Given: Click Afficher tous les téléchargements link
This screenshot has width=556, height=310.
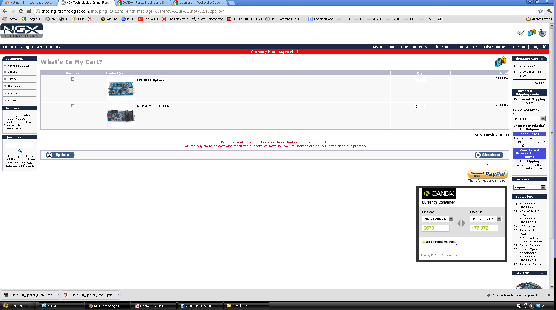Looking at the screenshot, I should [517, 295].
